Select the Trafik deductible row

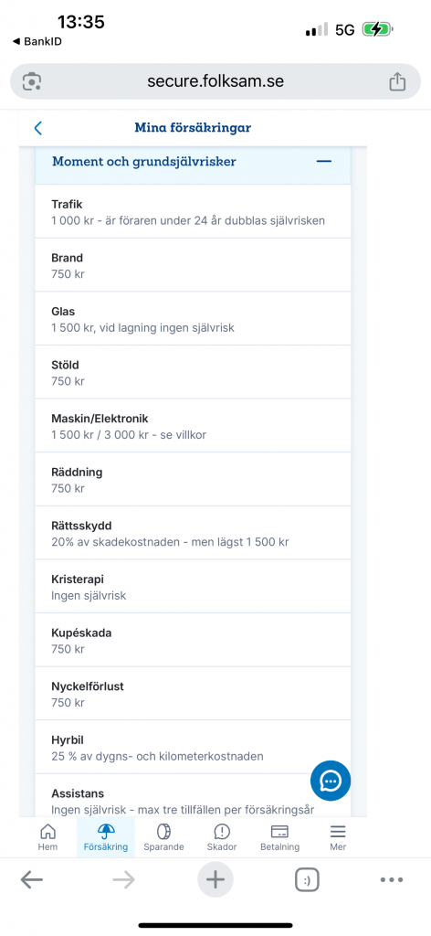(193, 211)
